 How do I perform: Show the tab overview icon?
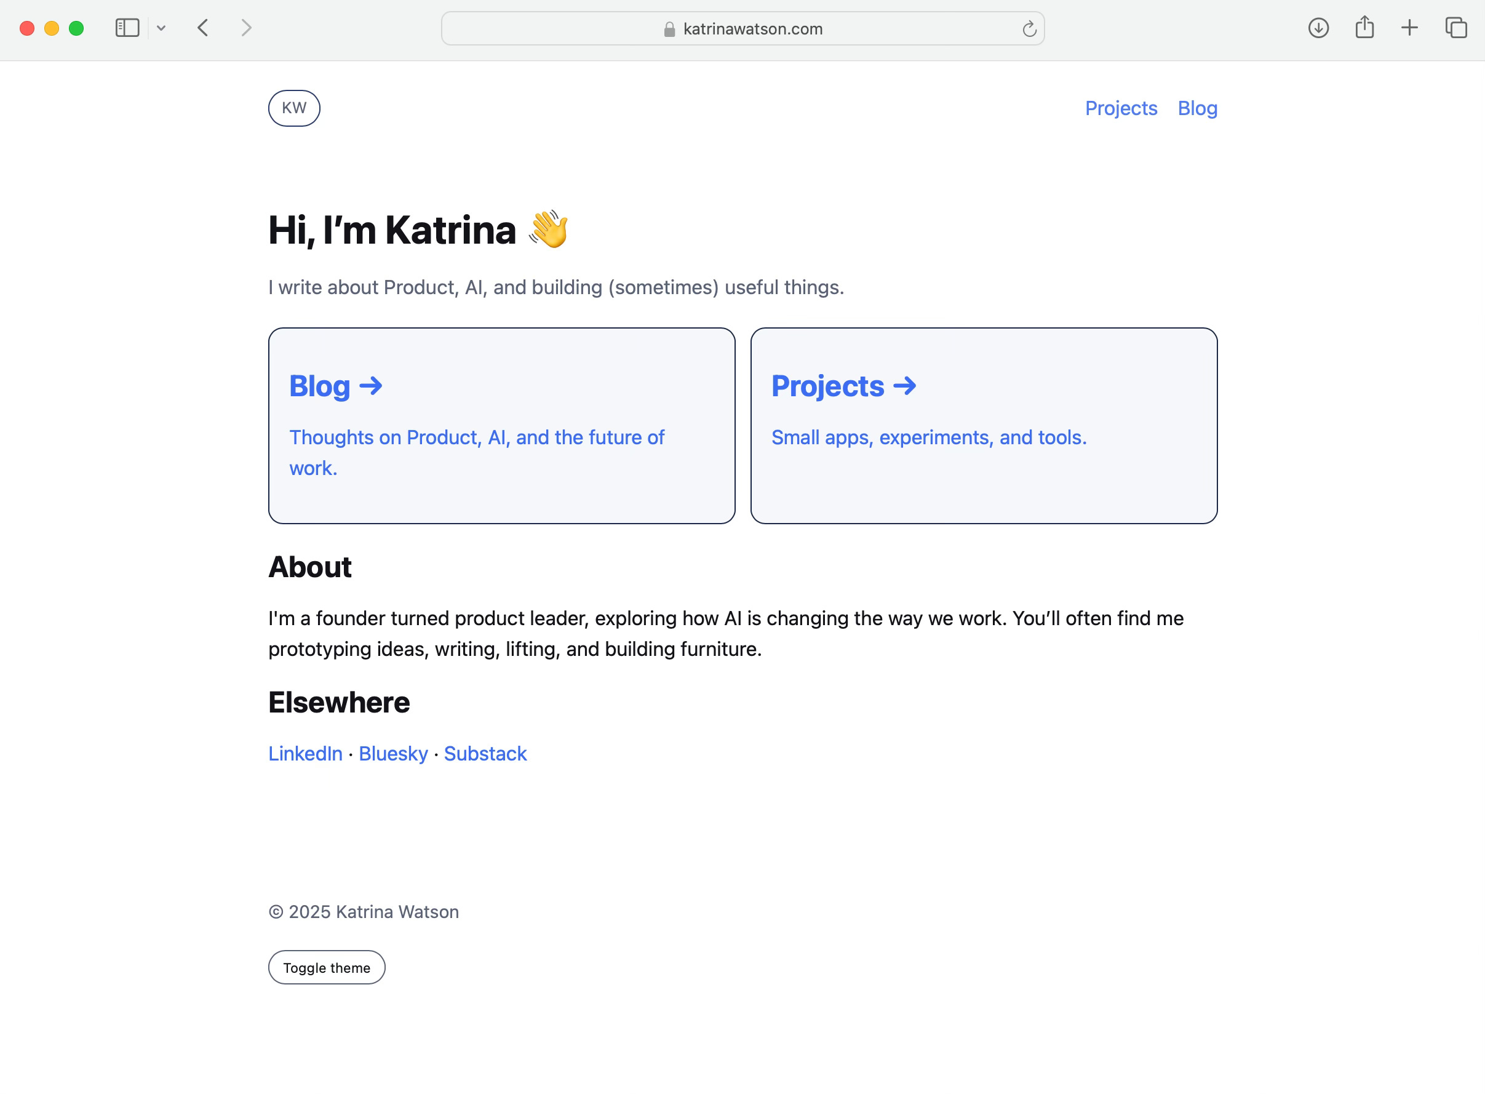(1456, 28)
